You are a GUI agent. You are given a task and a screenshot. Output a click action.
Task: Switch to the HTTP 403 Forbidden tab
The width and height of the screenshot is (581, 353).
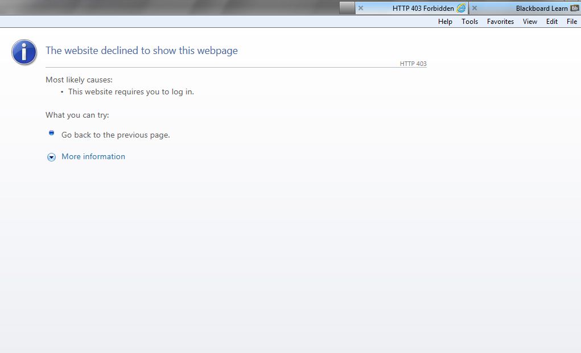(411, 8)
